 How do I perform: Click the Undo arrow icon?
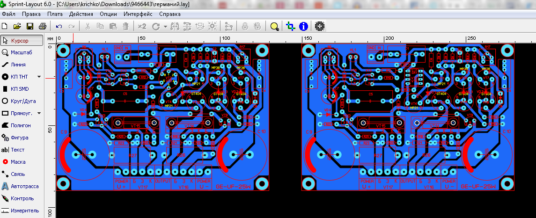click(x=59, y=26)
